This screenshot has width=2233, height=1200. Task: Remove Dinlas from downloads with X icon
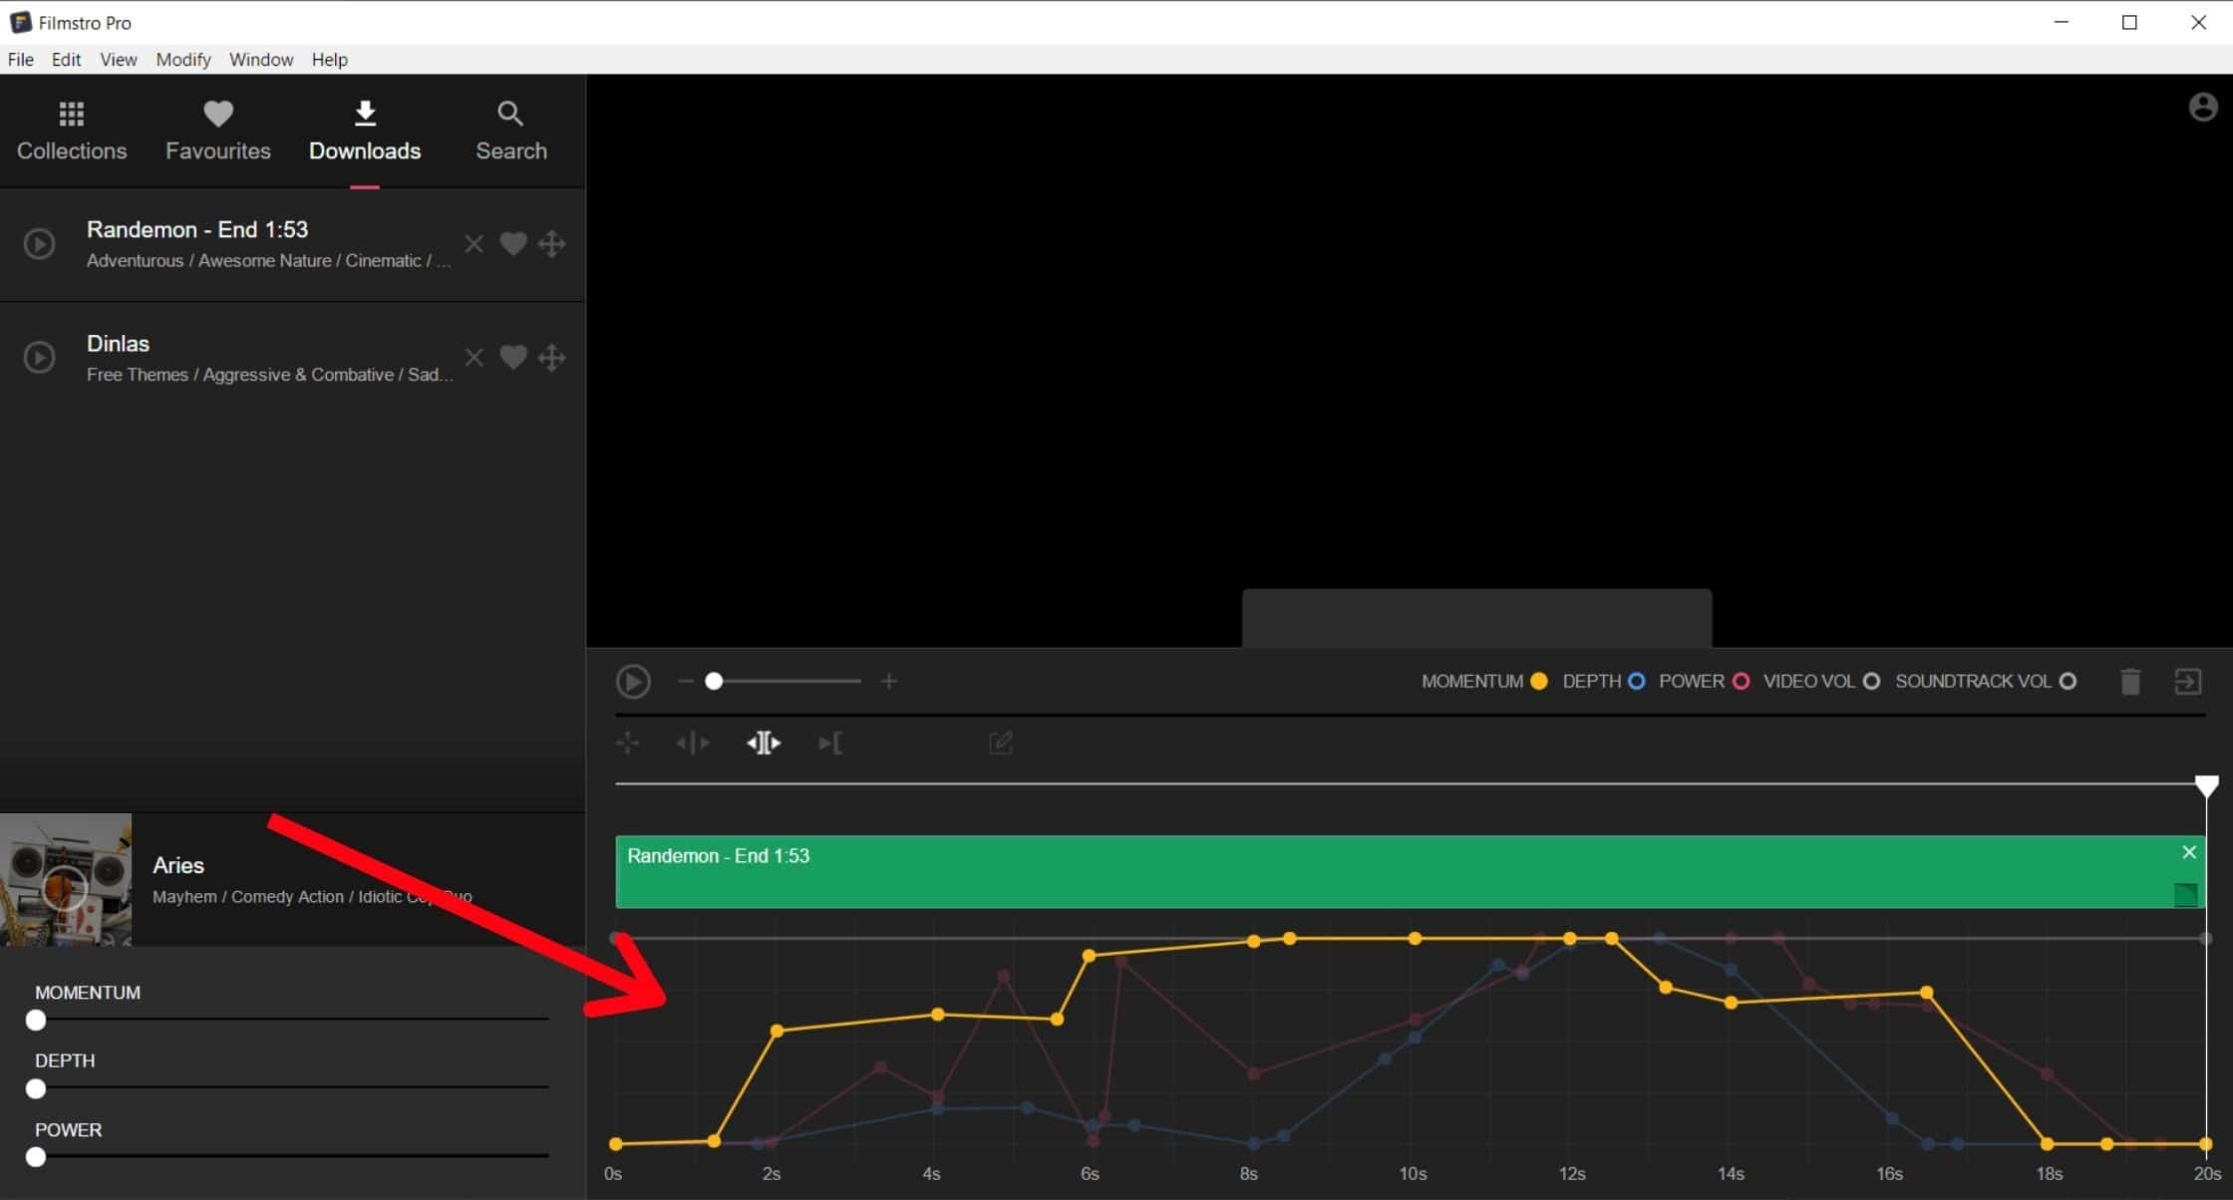[x=474, y=358]
